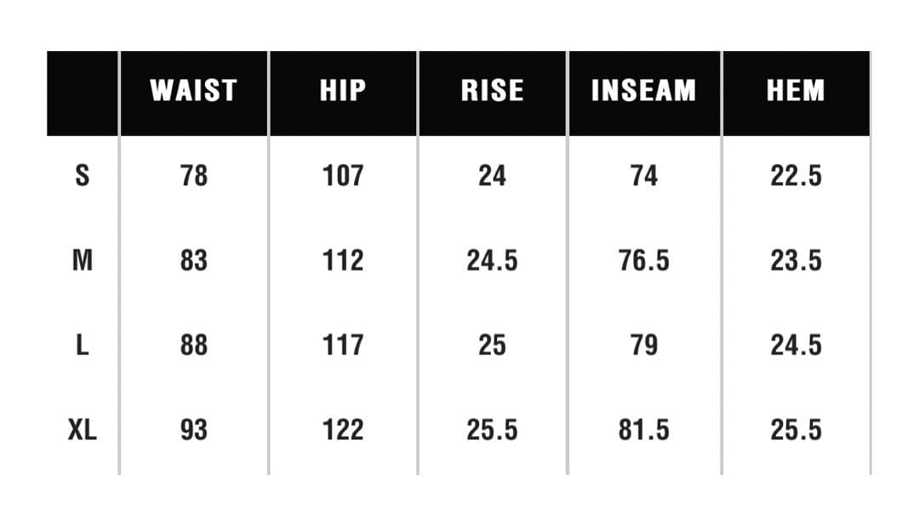
Task: Select hip value 107 in S row
Action: coord(343,176)
